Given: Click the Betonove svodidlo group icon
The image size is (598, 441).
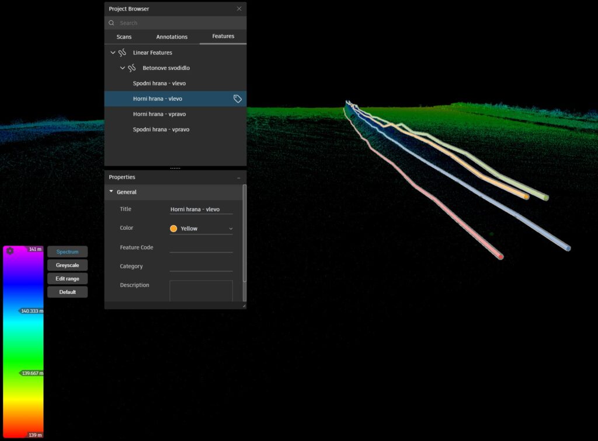Looking at the screenshot, I should coord(132,68).
